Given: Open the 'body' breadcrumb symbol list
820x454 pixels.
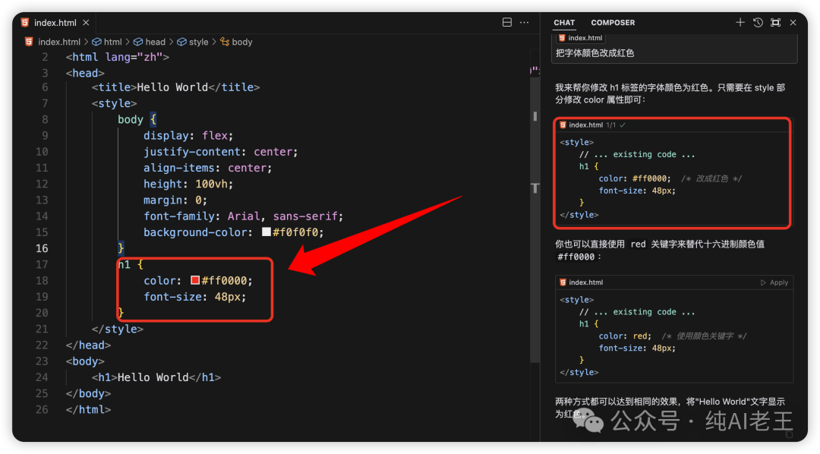Looking at the screenshot, I should 242,42.
